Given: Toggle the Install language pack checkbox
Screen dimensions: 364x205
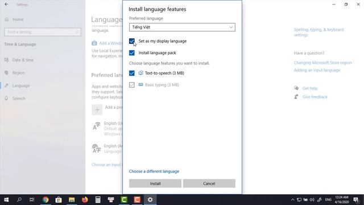Looking at the screenshot, I should [x=131, y=53].
